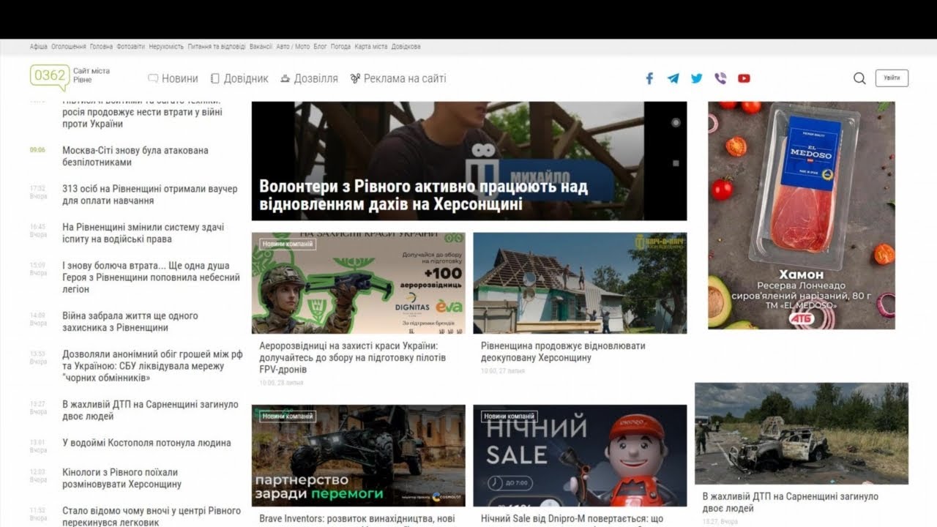Screen dimensions: 937x527
Task: Open Авто / Мото in the top bar
Action: [293, 47]
